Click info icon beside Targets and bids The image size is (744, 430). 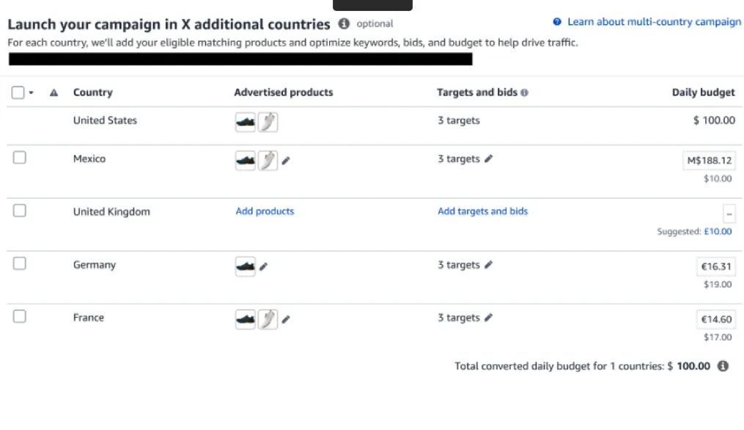(525, 93)
